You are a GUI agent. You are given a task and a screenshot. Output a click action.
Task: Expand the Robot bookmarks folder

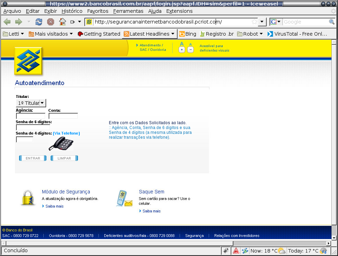point(250,34)
